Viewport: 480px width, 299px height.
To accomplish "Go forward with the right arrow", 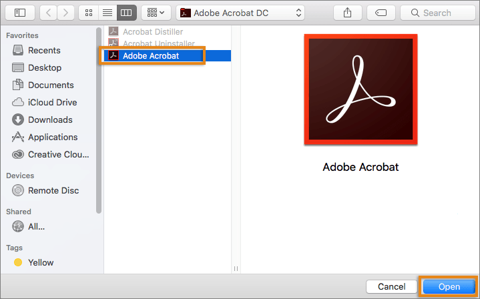I will 65,13.
